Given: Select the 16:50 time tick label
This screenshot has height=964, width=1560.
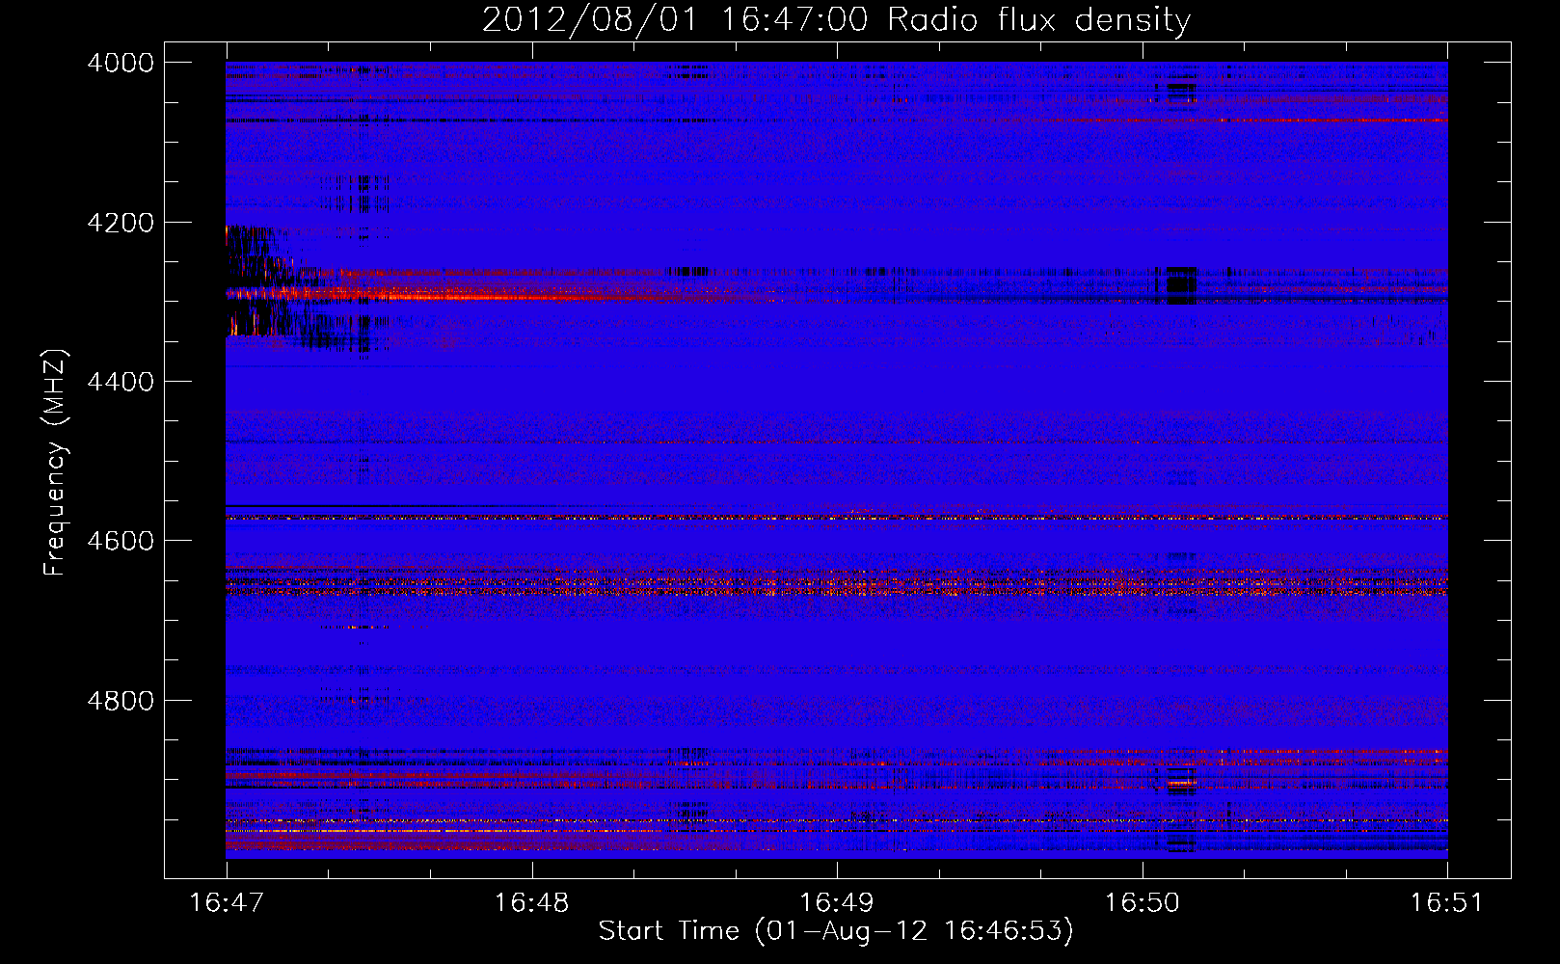Looking at the screenshot, I should pos(1142,903).
